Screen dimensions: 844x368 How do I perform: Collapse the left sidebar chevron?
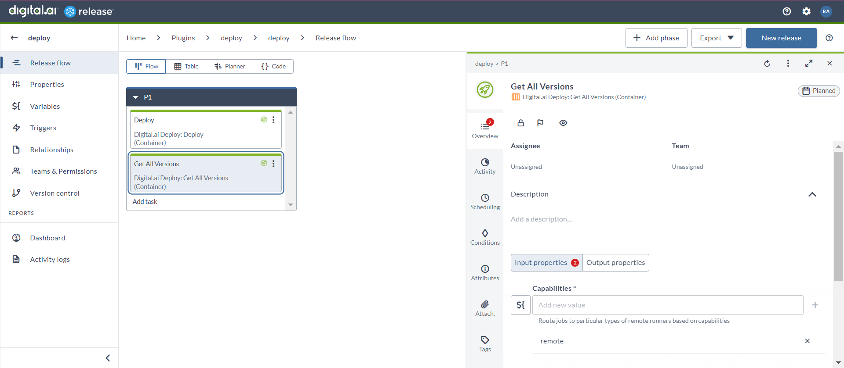click(108, 358)
